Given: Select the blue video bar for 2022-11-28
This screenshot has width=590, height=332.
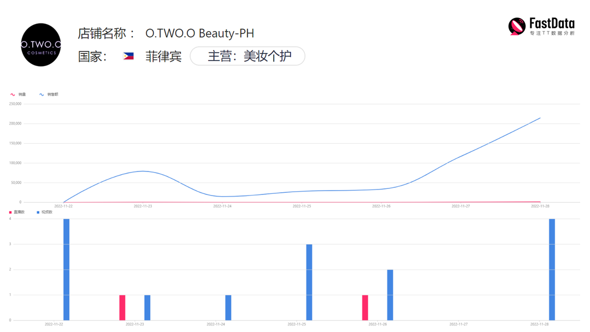Looking at the screenshot, I should pyautogui.click(x=552, y=270).
